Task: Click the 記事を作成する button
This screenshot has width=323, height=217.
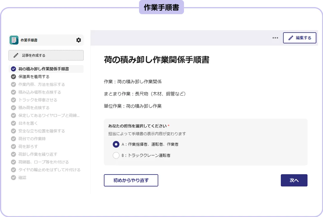Action: point(46,55)
